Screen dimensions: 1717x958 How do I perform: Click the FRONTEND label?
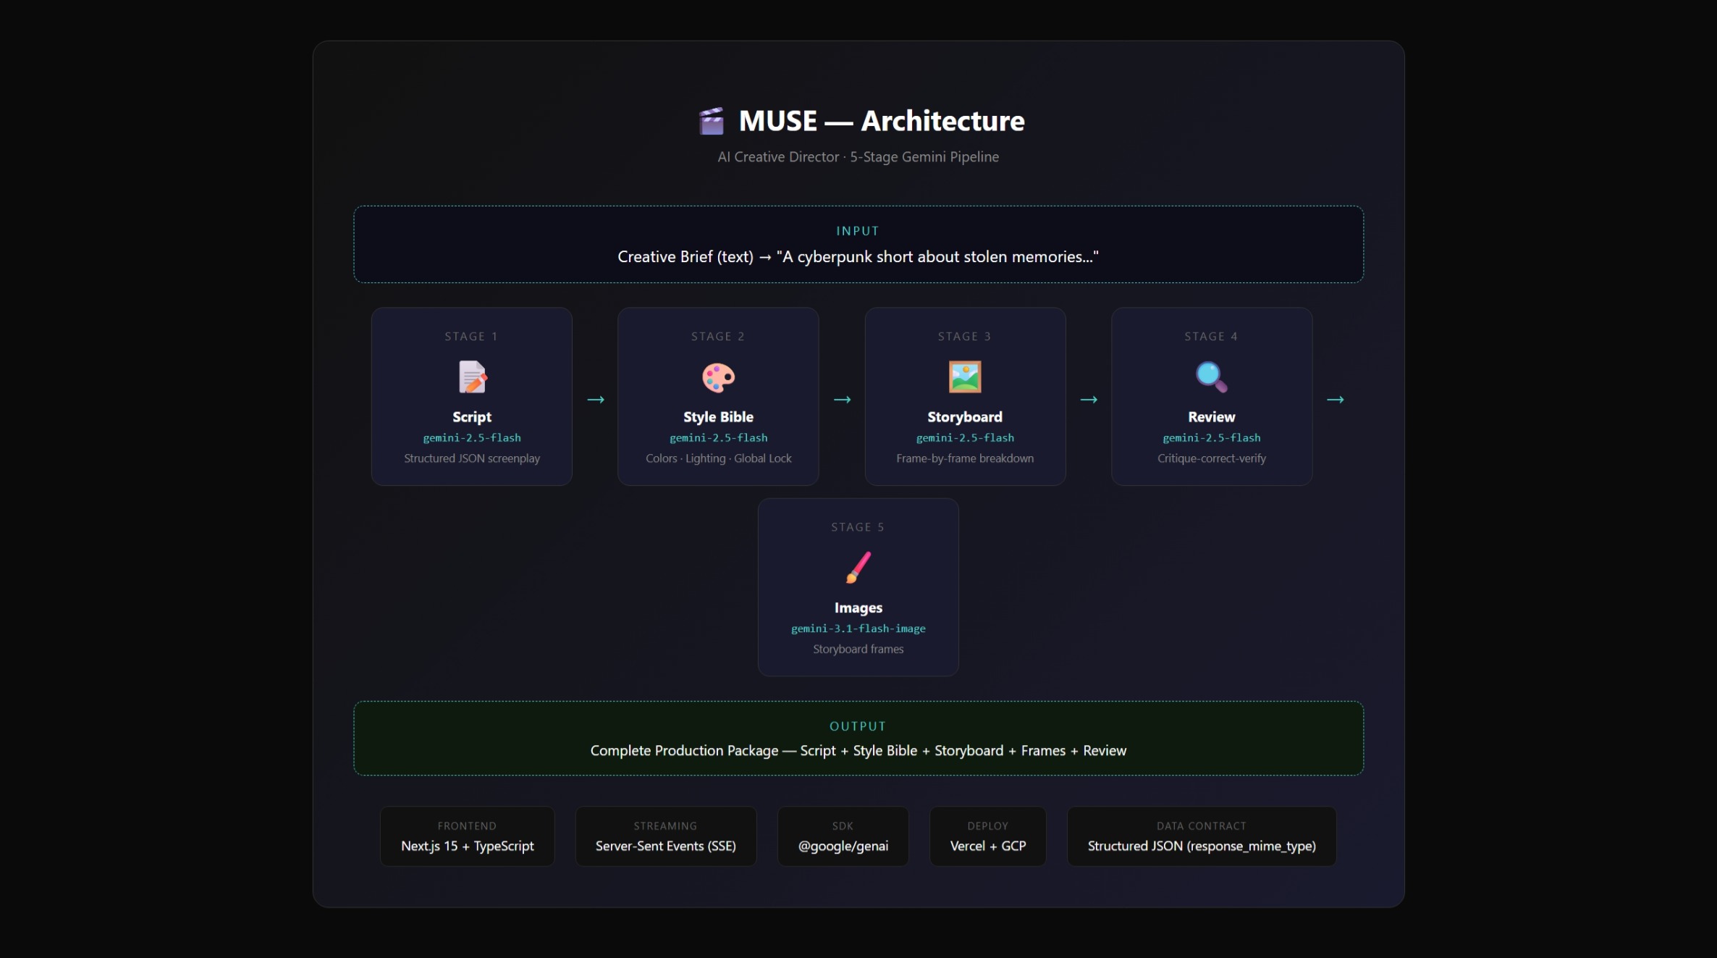467,826
